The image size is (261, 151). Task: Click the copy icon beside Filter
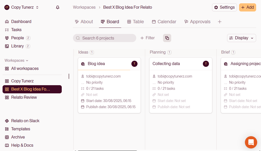pyautogui.click(x=167, y=38)
